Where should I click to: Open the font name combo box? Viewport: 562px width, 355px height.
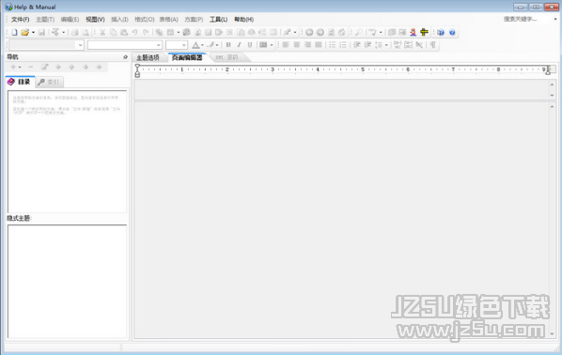(125, 45)
